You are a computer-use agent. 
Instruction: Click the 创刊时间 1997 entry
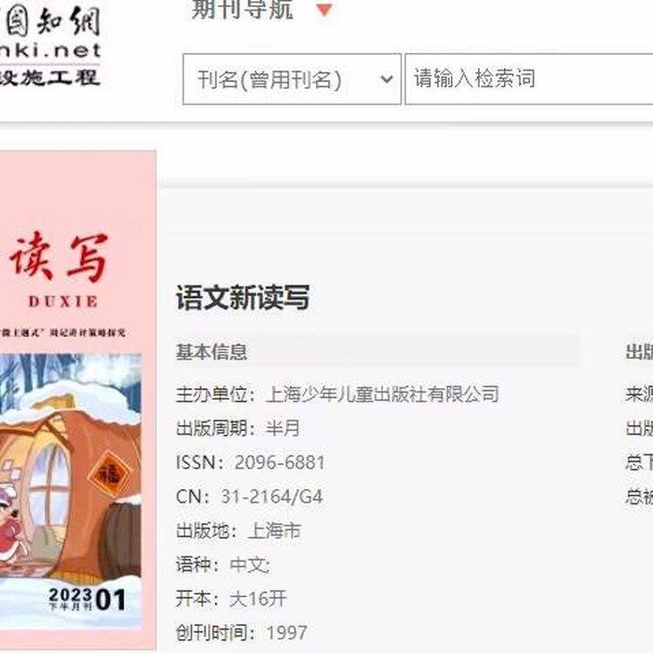[x=241, y=633]
